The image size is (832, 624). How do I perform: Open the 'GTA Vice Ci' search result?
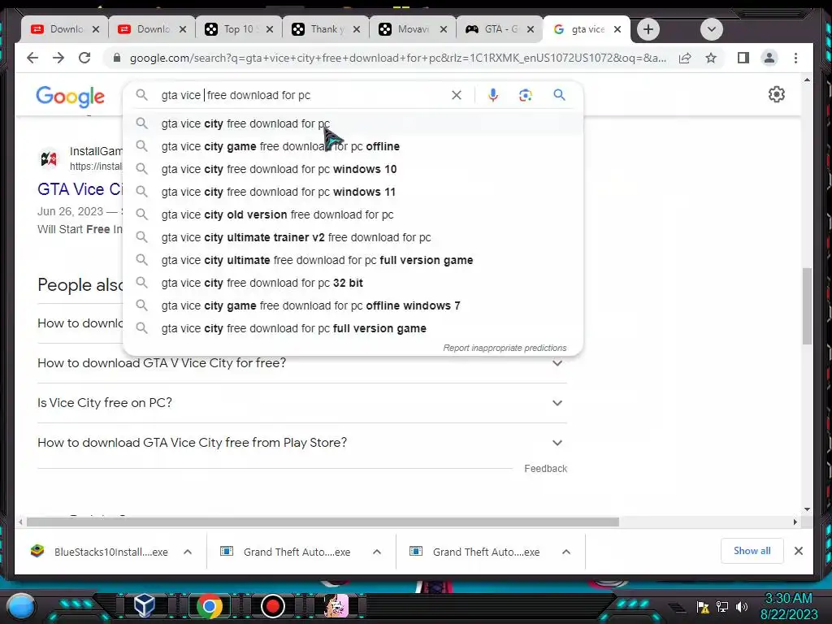click(80, 189)
